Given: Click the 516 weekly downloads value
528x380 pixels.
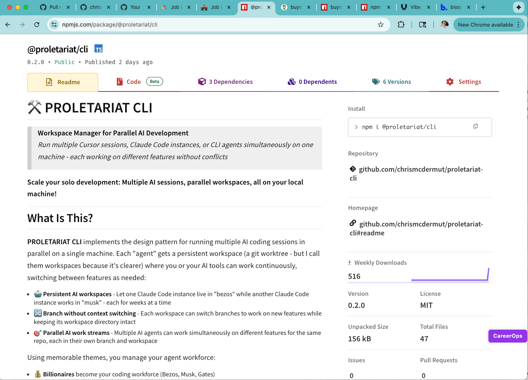Looking at the screenshot, I should pos(354,276).
